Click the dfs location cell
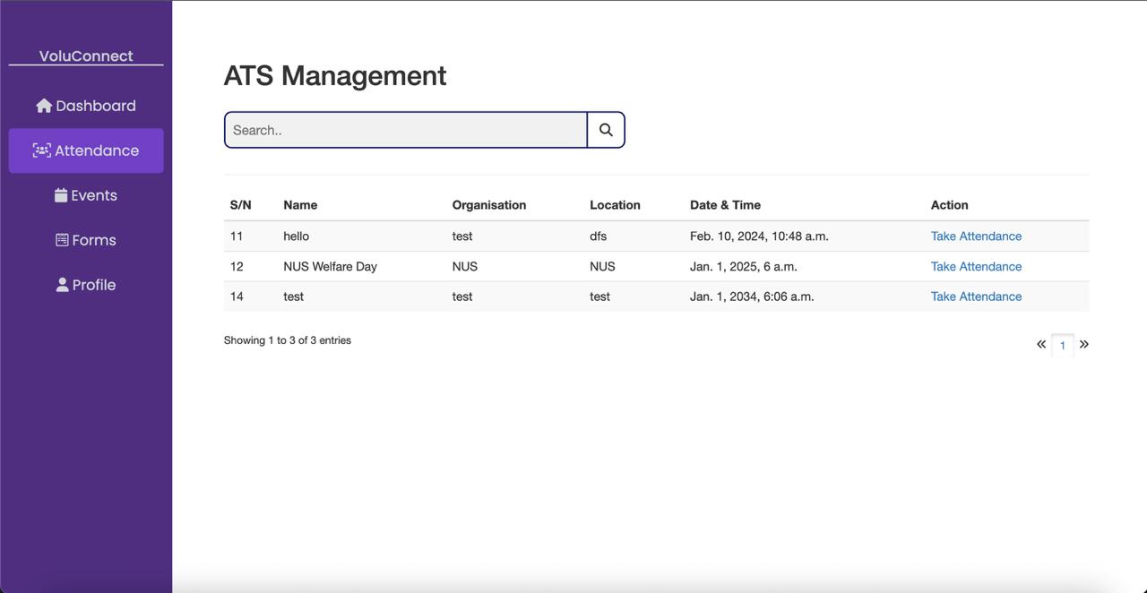The height and width of the screenshot is (593, 1147). 598,236
